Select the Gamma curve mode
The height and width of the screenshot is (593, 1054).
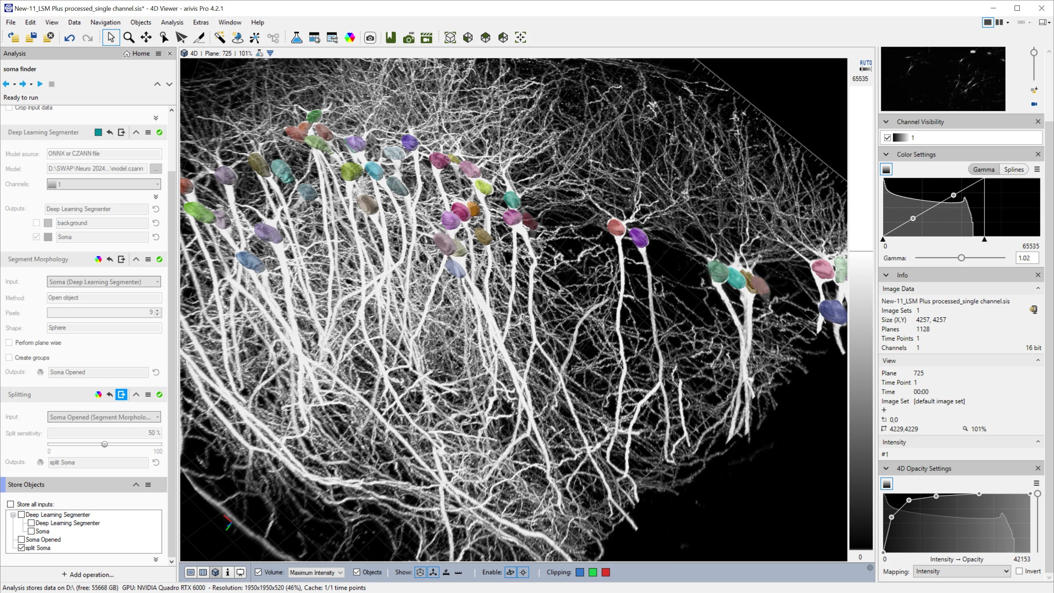[984, 170]
